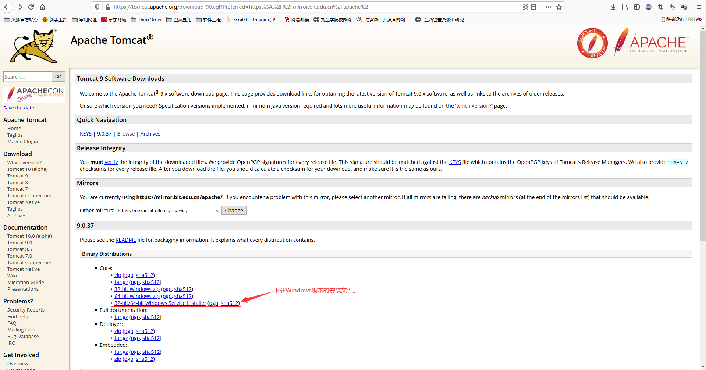Open Security Reports in Problems sidebar
The width and height of the screenshot is (706, 370).
tap(26, 310)
